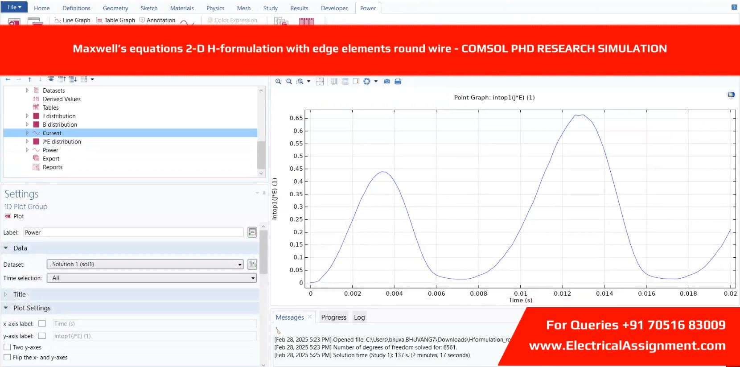The height and width of the screenshot is (367, 740).
Task: Enable the x-axis label checkbox
Action: pos(42,324)
